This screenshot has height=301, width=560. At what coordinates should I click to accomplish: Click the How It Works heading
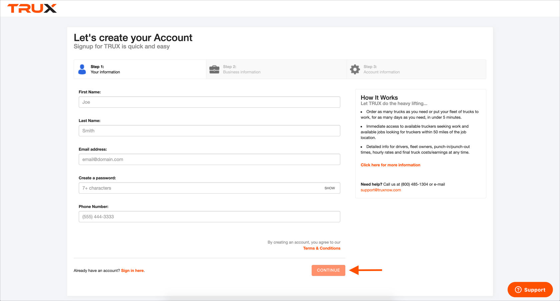(379, 98)
